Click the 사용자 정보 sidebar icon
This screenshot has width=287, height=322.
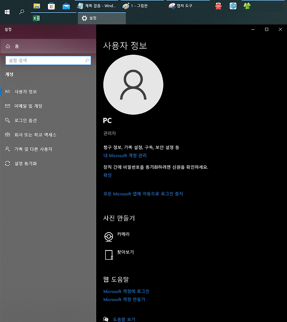point(7,91)
